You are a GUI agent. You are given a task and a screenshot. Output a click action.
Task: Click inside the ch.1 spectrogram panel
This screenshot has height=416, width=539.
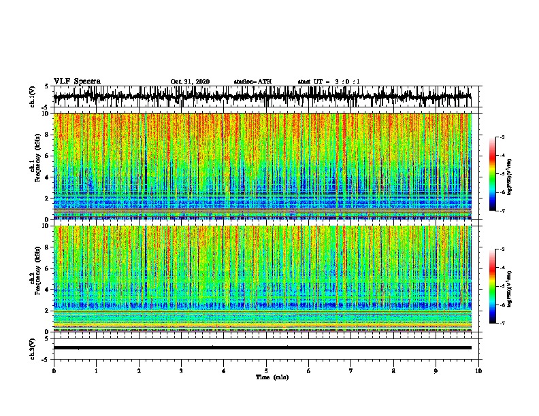263,166
